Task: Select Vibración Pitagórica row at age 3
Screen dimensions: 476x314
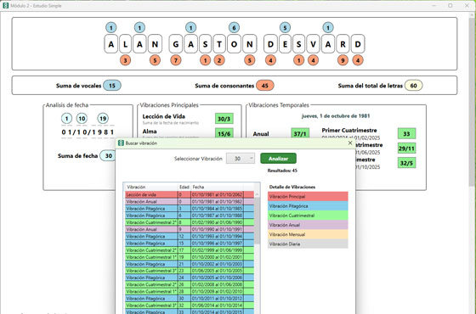Action: (x=190, y=209)
